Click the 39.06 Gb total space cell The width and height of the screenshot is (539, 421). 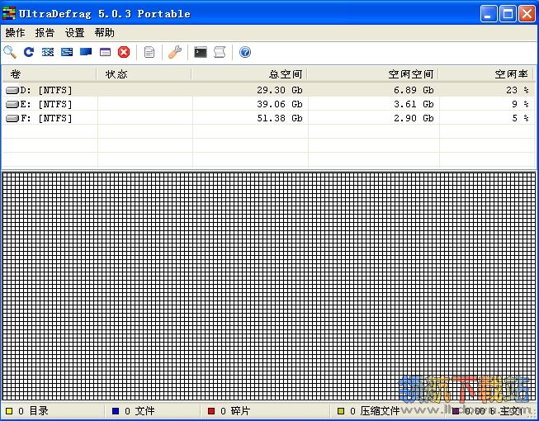tap(280, 104)
